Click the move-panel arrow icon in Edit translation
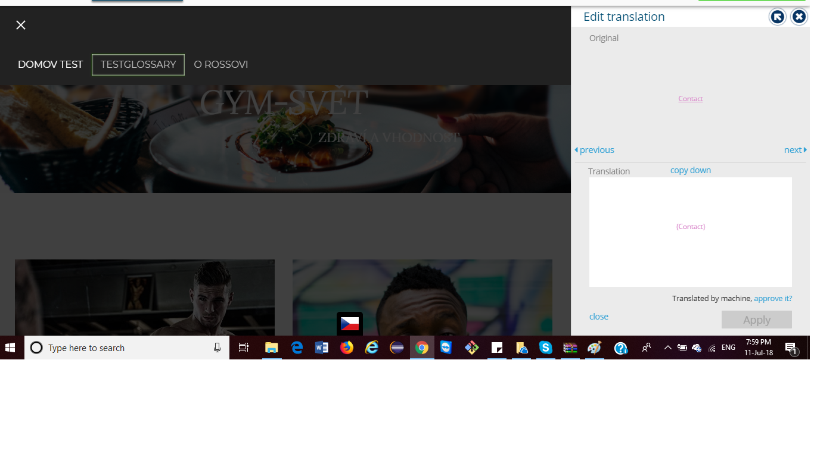This screenshot has width=814, height=457. pyautogui.click(x=777, y=17)
